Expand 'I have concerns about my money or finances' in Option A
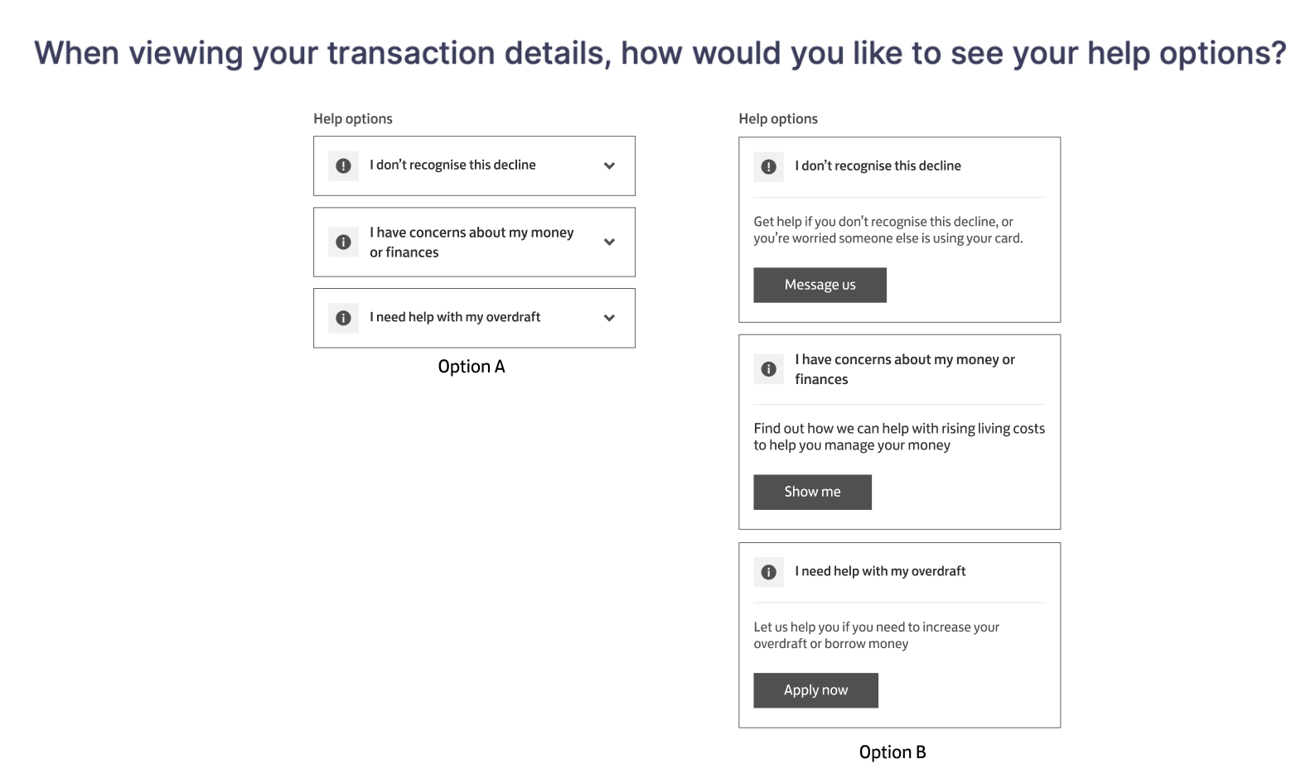 [x=609, y=242]
